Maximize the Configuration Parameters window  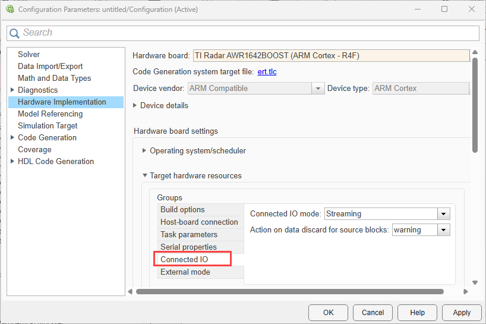444,10
